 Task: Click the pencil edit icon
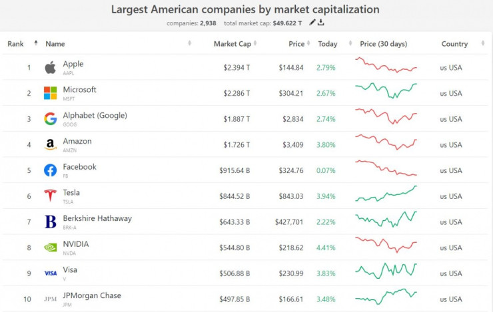(x=312, y=23)
